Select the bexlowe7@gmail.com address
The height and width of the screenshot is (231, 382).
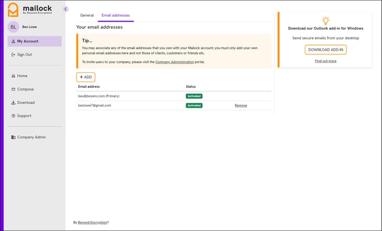(x=94, y=106)
